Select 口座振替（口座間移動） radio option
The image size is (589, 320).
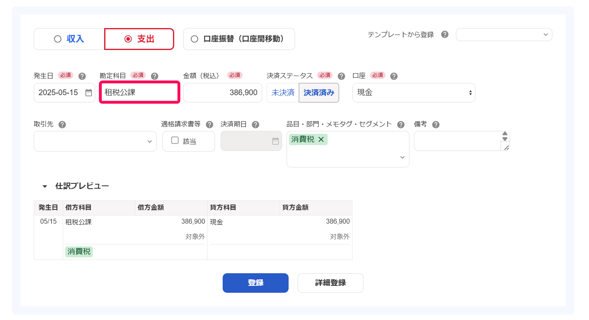click(x=239, y=39)
